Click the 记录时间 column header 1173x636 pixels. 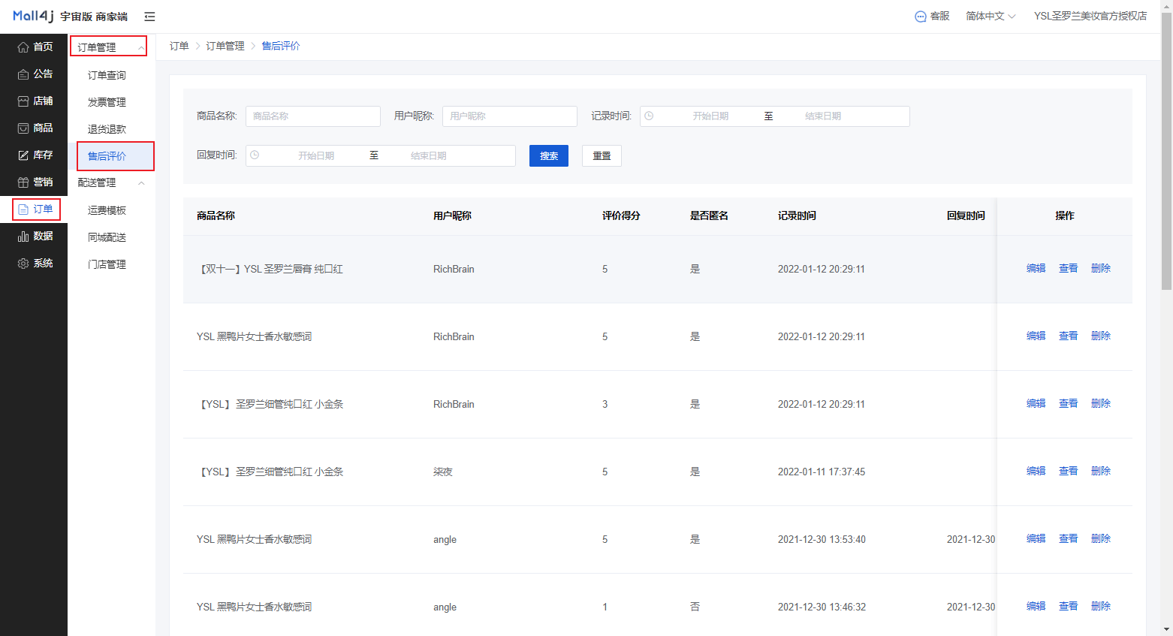[x=797, y=216]
